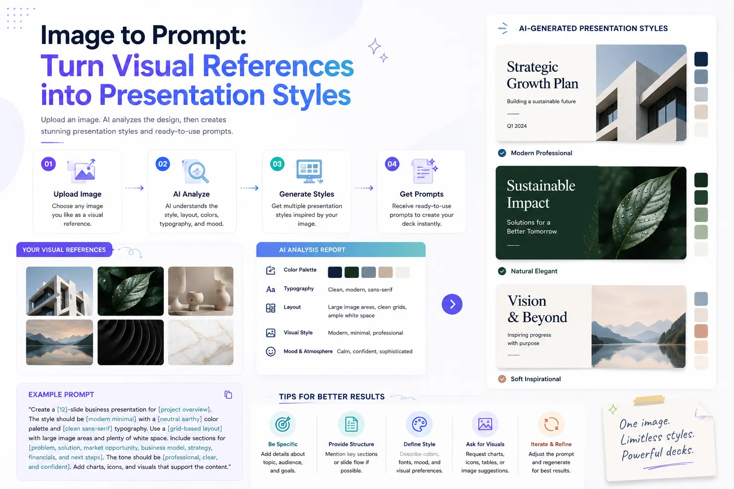
Task: Pick top dark green swatch beside Sustainable Impact
Action: [x=701, y=180]
